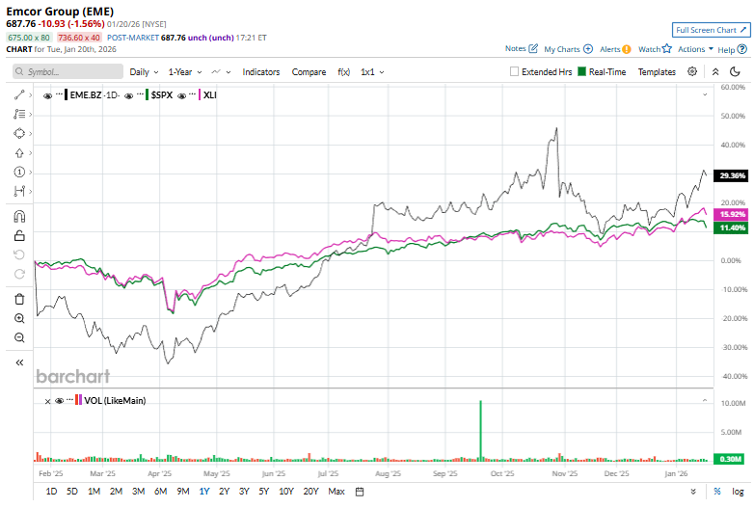Collapse the main chart legend chevron
Viewport: 754px width, 508px height.
tap(705, 94)
